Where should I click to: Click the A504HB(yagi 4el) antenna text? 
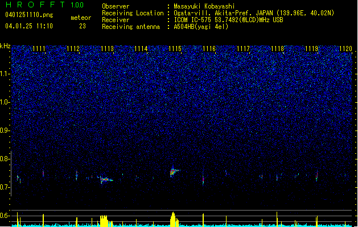(x=201, y=27)
